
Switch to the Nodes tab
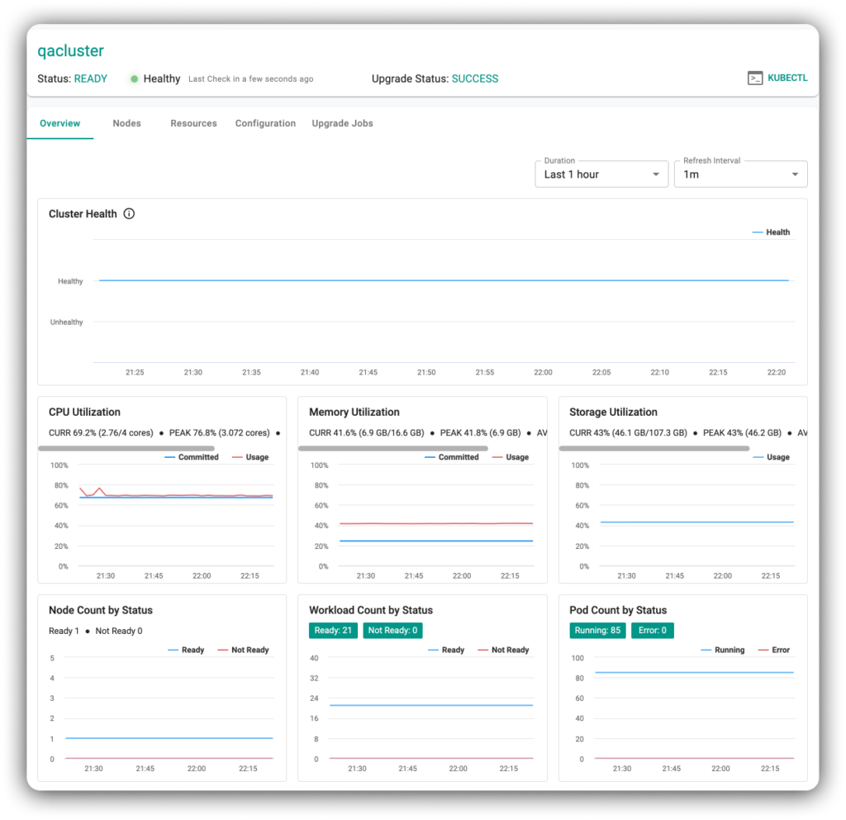[126, 123]
